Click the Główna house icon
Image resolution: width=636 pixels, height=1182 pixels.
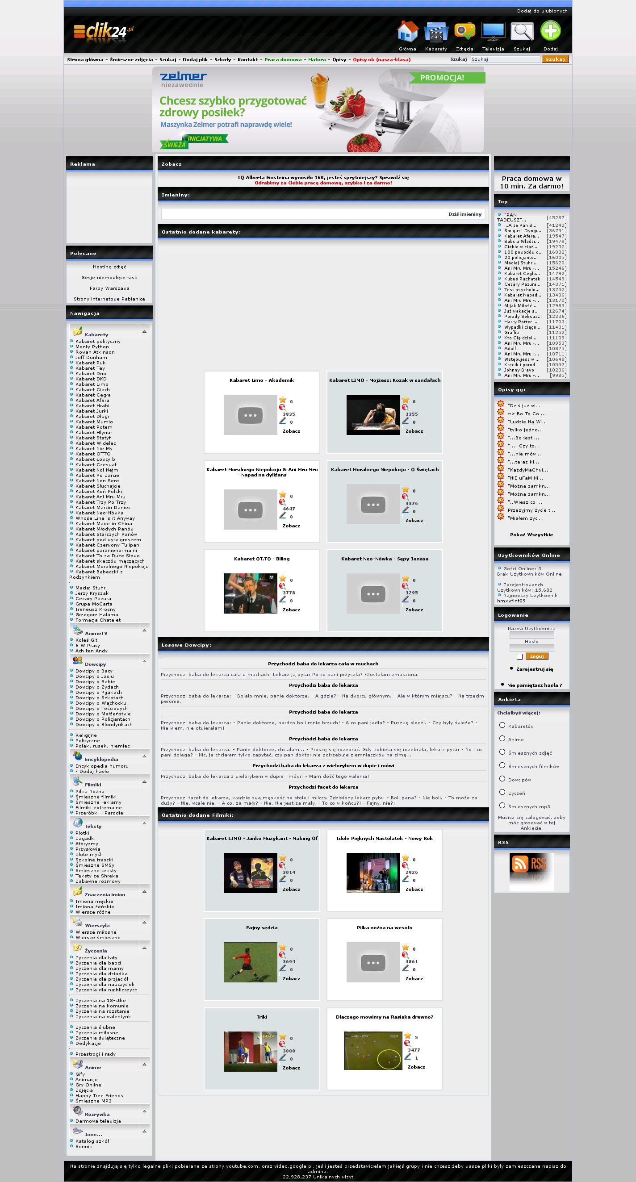coord(407,32)
